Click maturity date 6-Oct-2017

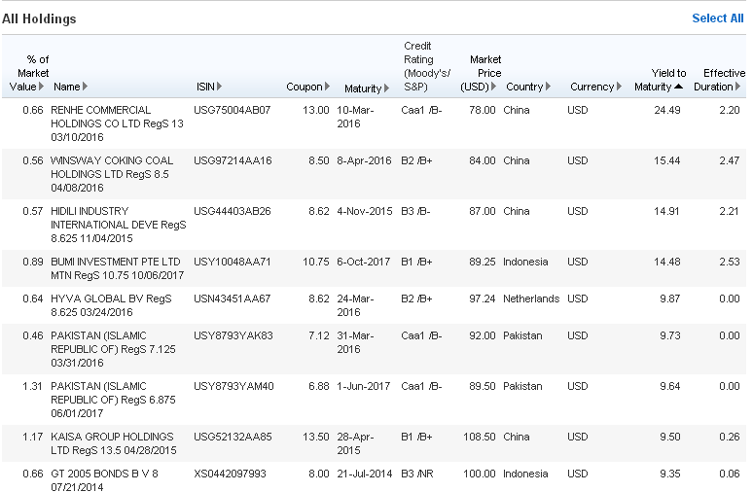pos(364,262)
